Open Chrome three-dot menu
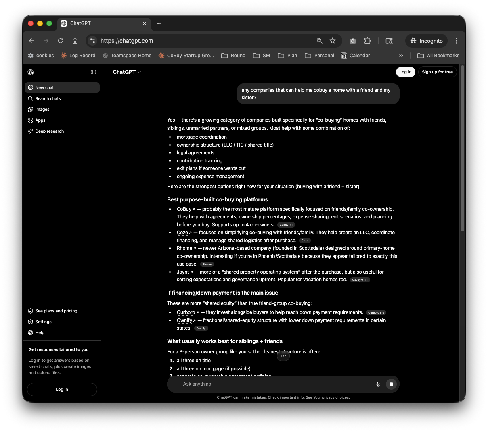The height and width of the screenshot is (432, 488). (457, 41)
